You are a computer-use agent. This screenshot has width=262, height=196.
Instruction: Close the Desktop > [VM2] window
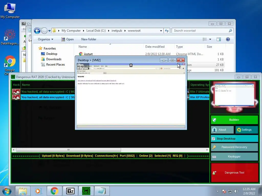click(181, 60)
